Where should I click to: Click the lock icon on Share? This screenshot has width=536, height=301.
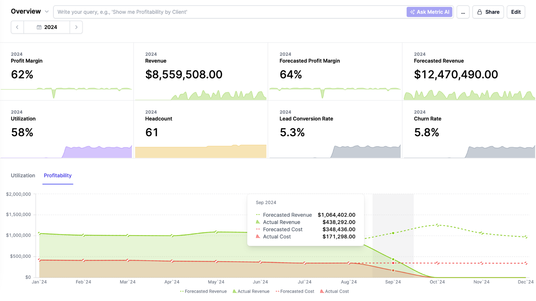[x=480, y=12]
